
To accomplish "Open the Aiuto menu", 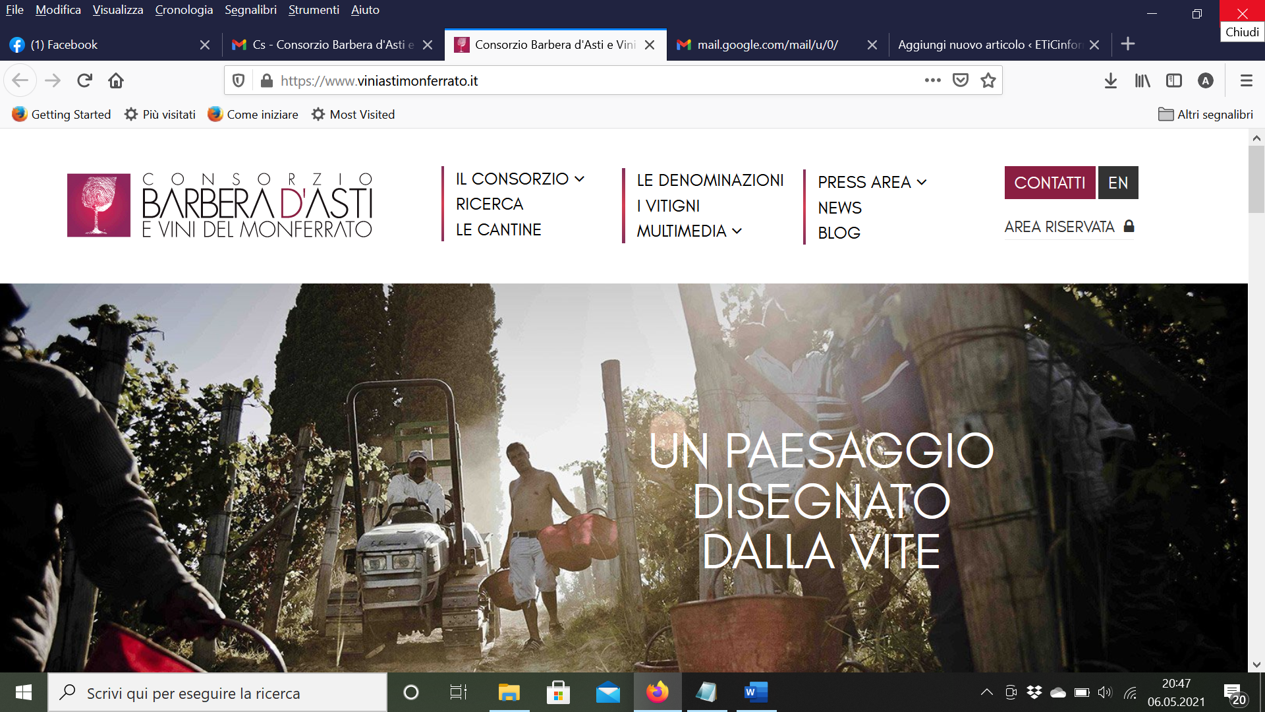I will coord(365,10).
